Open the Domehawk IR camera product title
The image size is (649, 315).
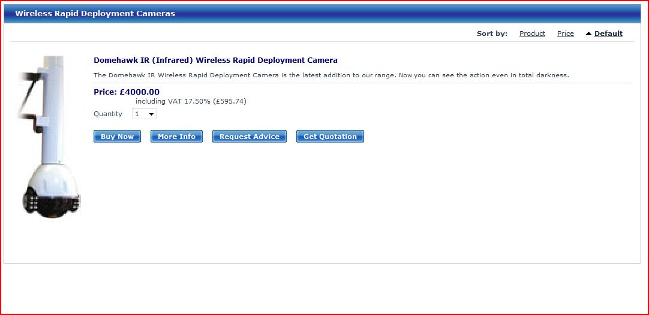click(x=215, y=60)
